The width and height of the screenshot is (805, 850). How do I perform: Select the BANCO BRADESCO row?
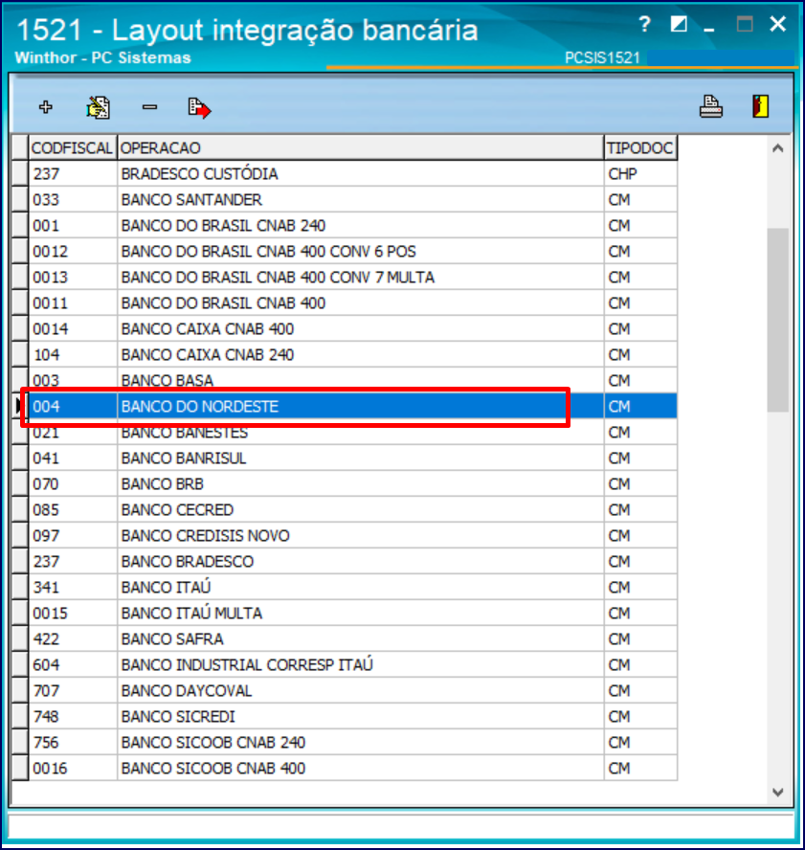pyautogui.click(x=345, y=562)
